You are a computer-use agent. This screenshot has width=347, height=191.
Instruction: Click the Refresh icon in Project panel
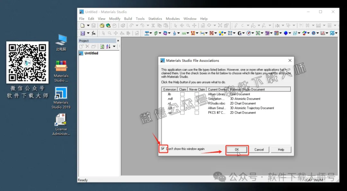[x=102, y=46]
